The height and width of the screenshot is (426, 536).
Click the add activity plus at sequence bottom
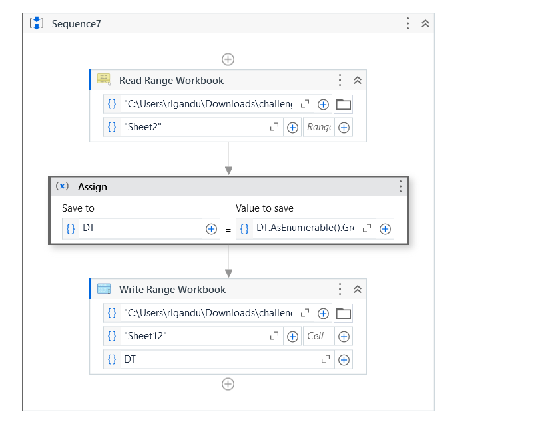[x=228, y=384]
